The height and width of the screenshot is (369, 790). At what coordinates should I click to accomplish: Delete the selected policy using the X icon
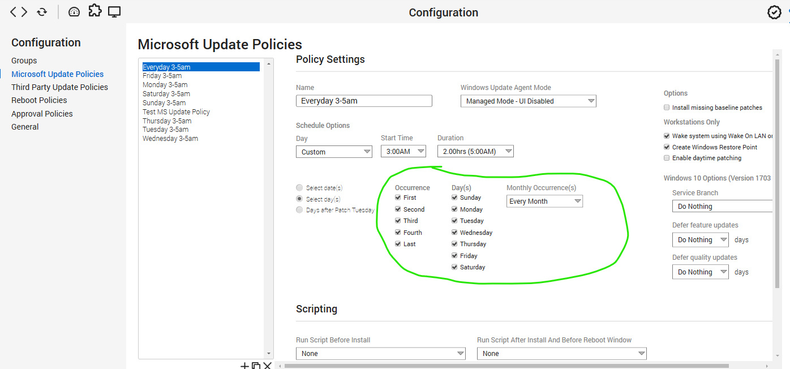click(x=268, y=365)
